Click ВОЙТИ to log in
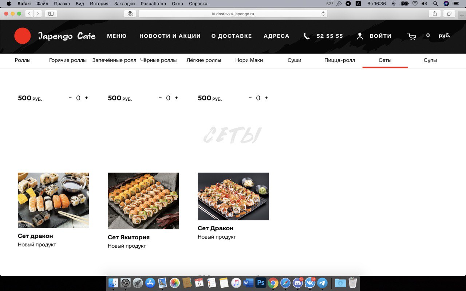Viewport: 466px width, 291px height. (380, 36)
